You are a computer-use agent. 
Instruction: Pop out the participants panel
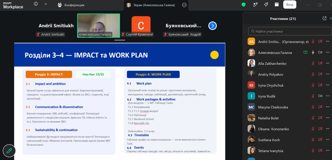[x=324, y=18]
